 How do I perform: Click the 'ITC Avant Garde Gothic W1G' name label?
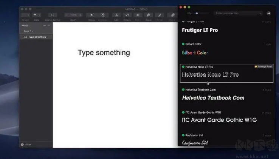(x=203, y=113)
